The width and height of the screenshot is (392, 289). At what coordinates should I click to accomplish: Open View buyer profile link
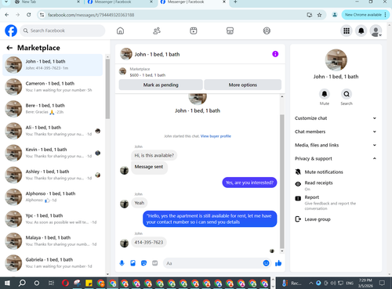[216, 136]
